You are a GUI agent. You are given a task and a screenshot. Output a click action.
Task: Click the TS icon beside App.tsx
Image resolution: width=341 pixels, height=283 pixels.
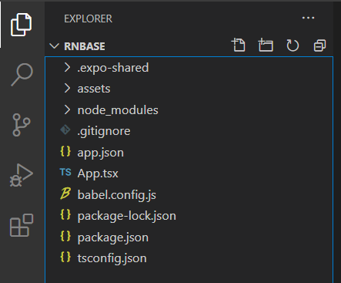coord(65,172)
